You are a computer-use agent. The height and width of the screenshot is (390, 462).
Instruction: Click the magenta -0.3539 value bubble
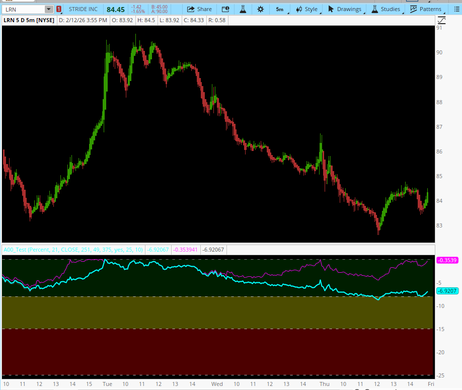pyautogui.click(x=446, y=260)
